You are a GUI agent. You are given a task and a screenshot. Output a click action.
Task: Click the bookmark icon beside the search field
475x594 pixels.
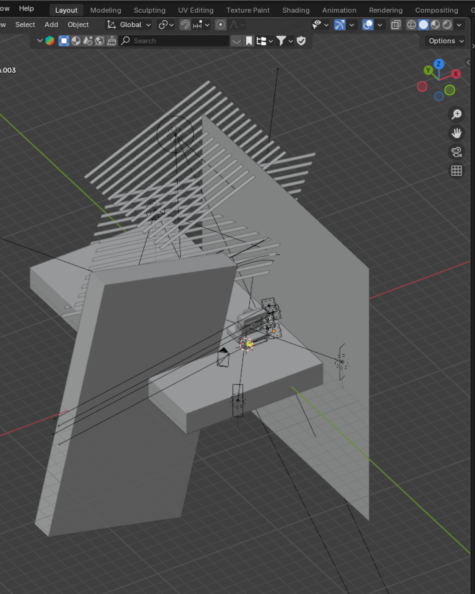click(249, 41)
